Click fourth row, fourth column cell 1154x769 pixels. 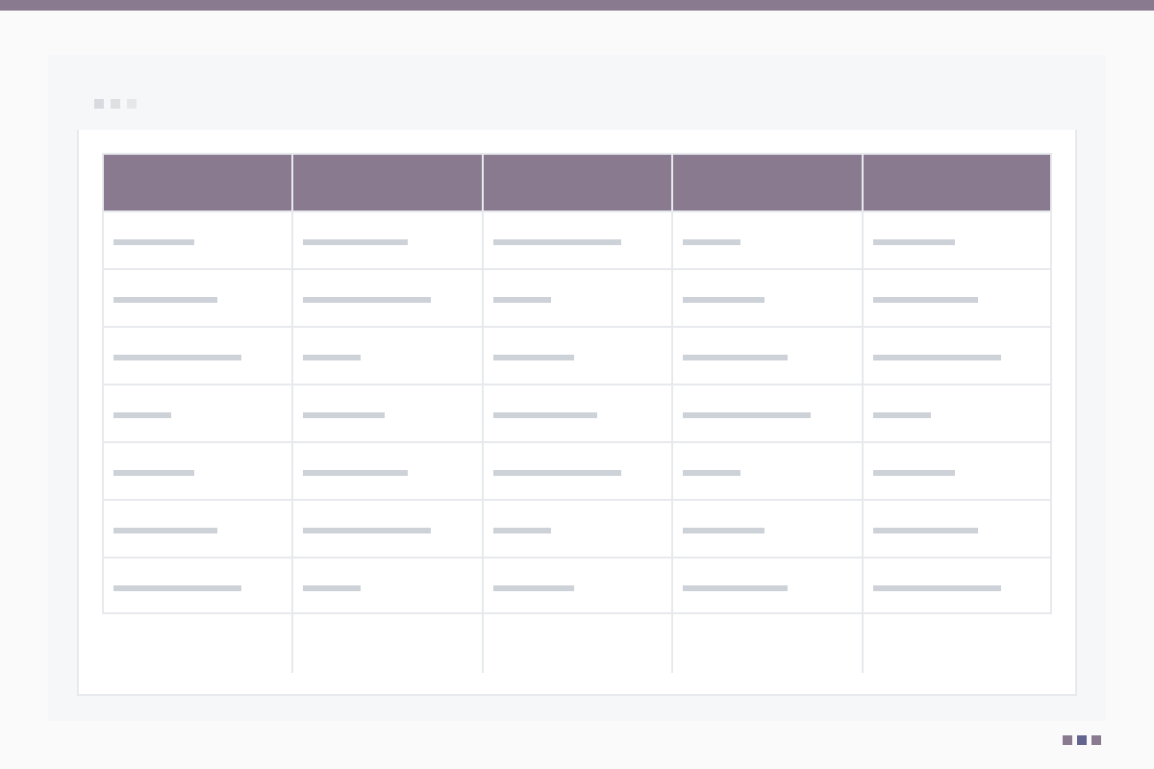point(767,413)
